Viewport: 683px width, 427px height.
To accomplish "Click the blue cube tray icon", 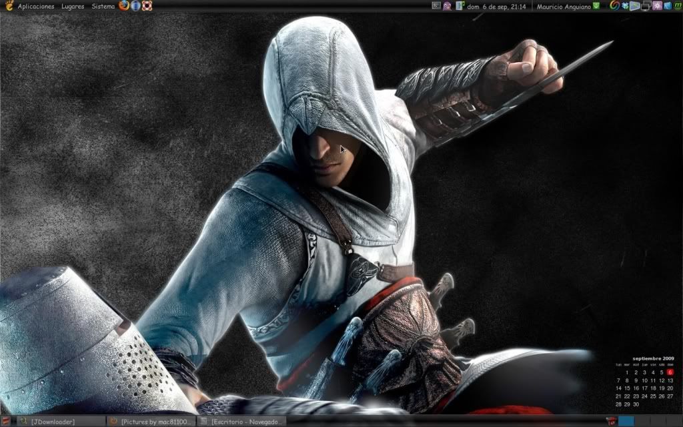I will coord(667,5).
